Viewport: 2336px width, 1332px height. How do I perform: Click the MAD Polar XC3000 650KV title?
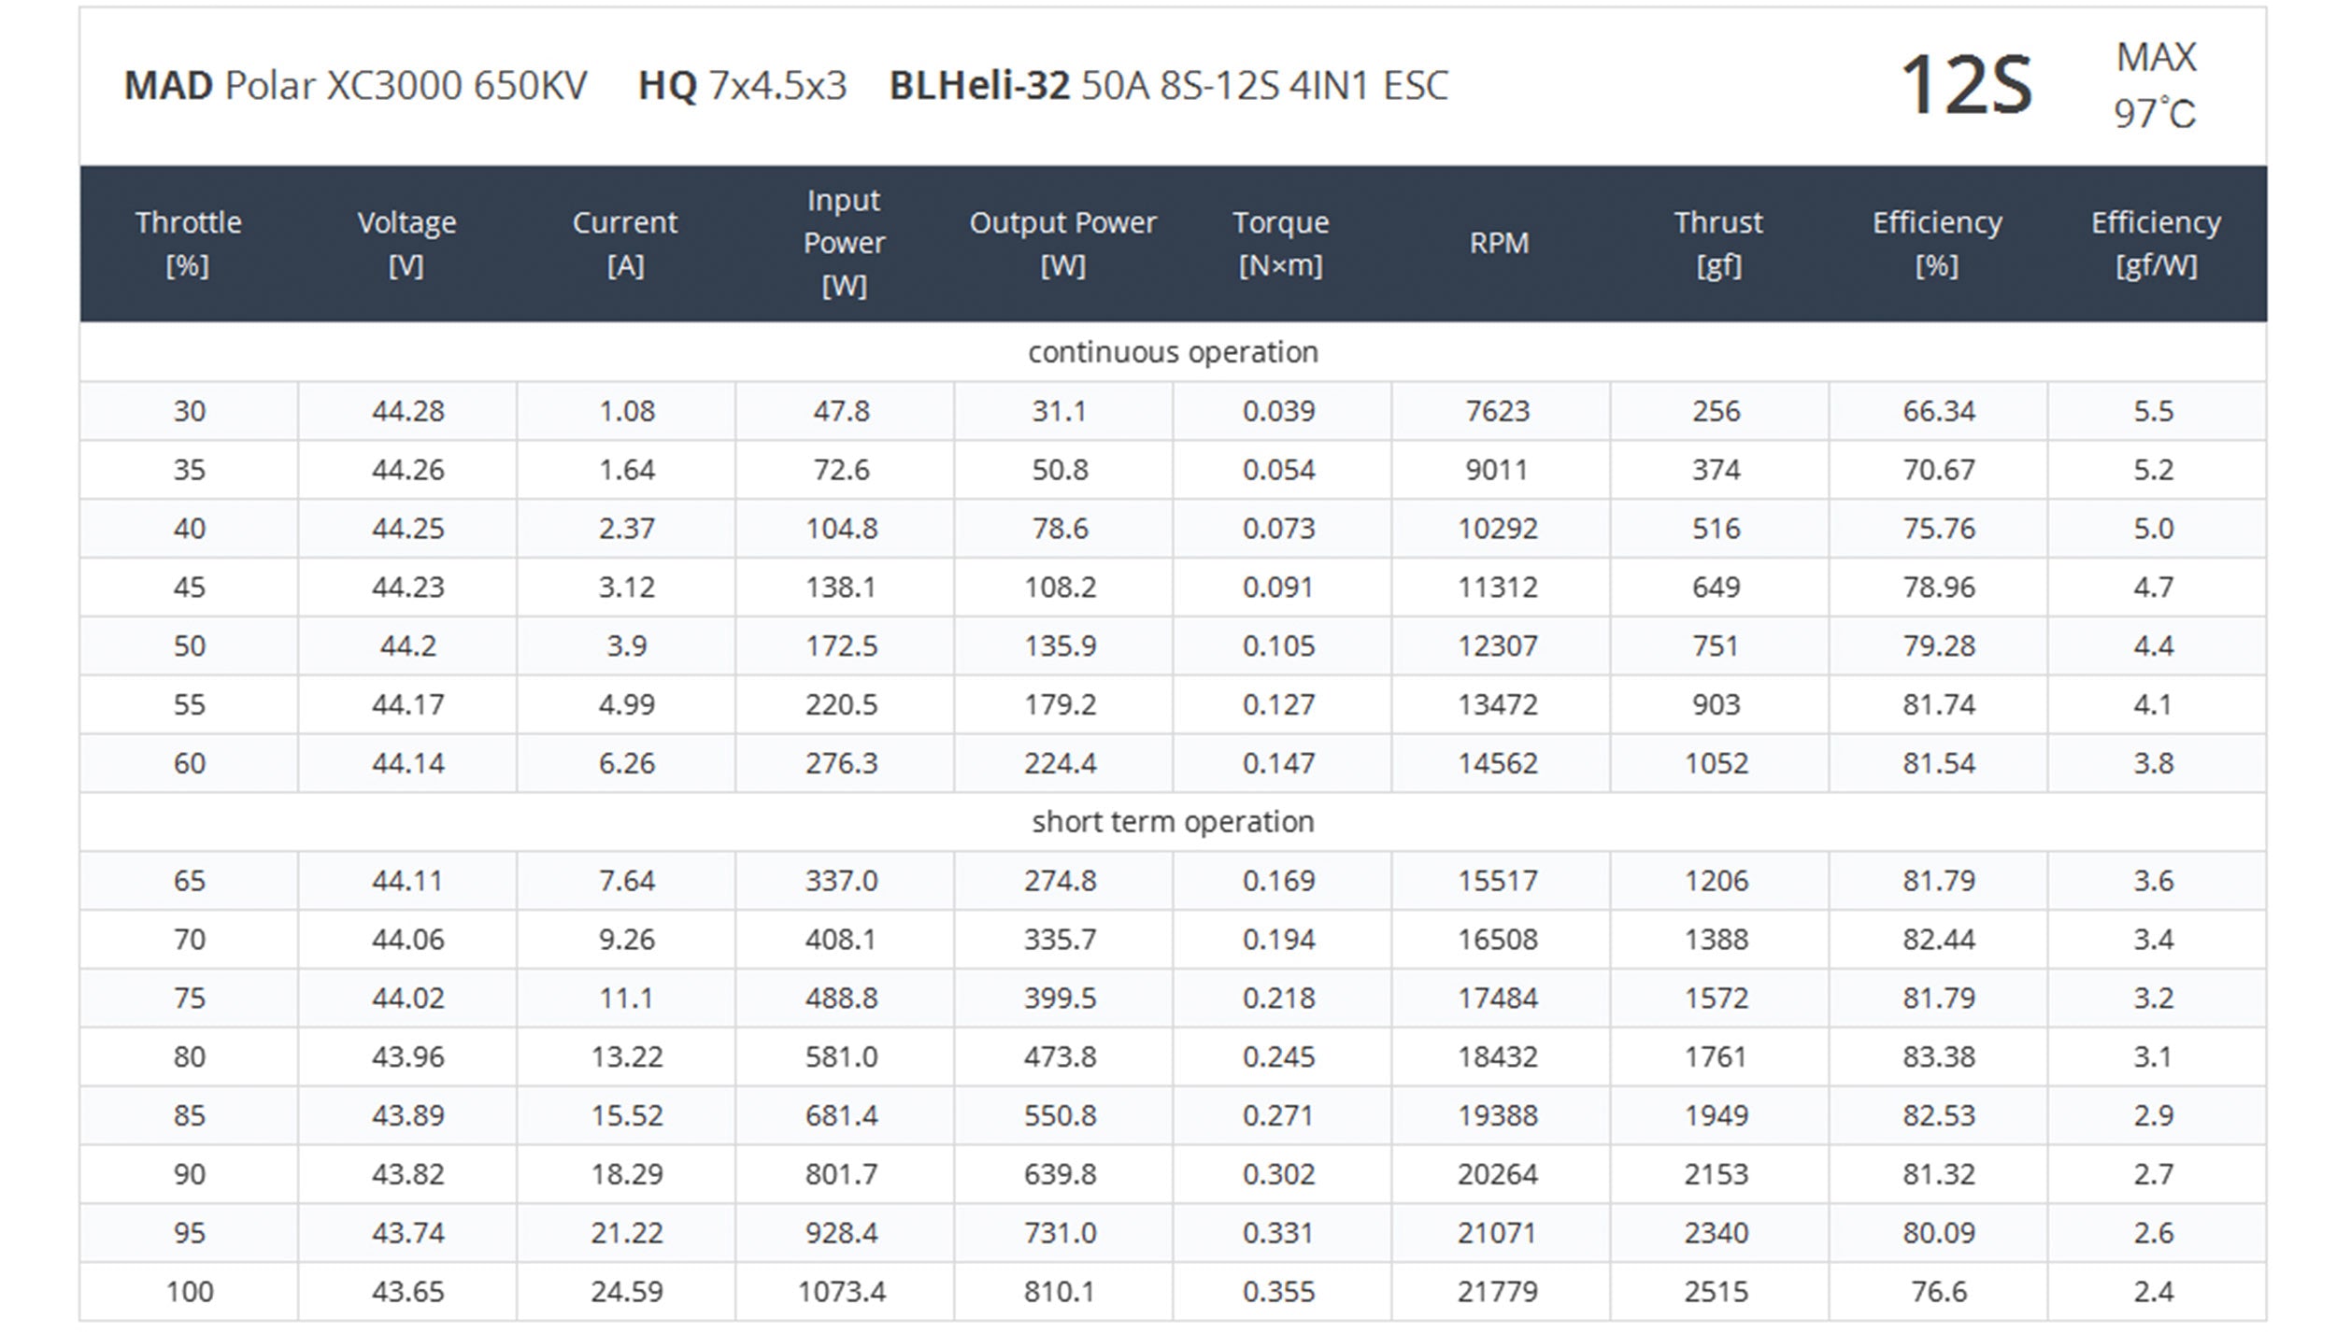355,86
